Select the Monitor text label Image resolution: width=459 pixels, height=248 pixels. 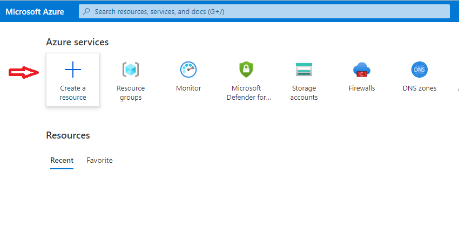188,88
